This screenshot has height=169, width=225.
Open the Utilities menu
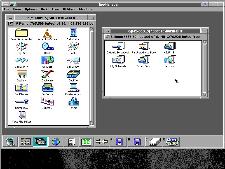coord(69,9)
